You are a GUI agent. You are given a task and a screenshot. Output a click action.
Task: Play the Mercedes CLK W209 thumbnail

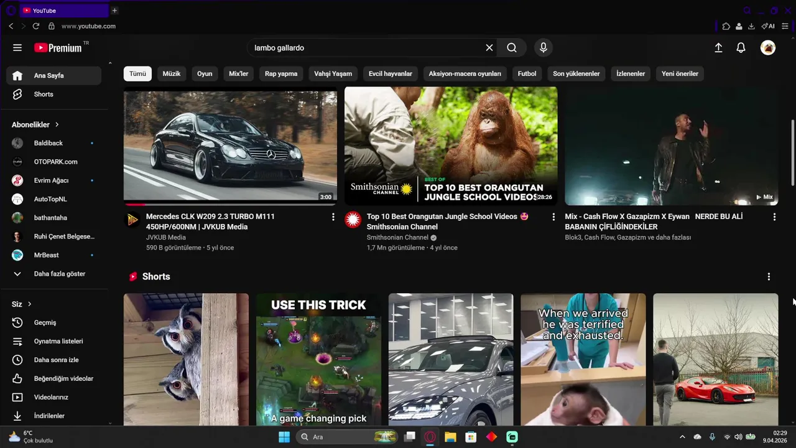pos(230,146)
